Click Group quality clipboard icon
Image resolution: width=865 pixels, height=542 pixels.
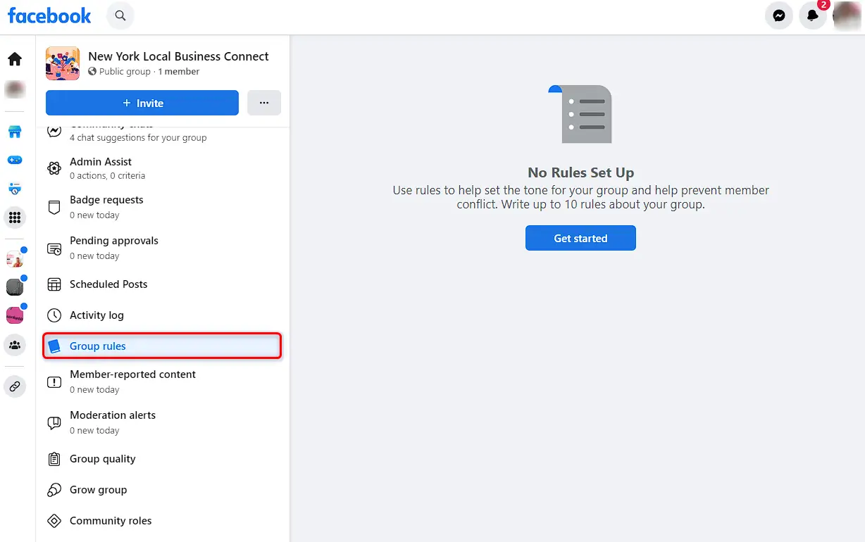(54, 459)
